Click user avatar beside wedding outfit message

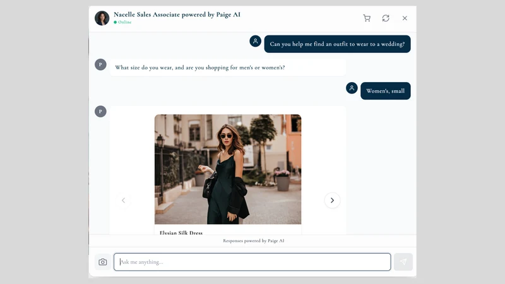(256, 41)
